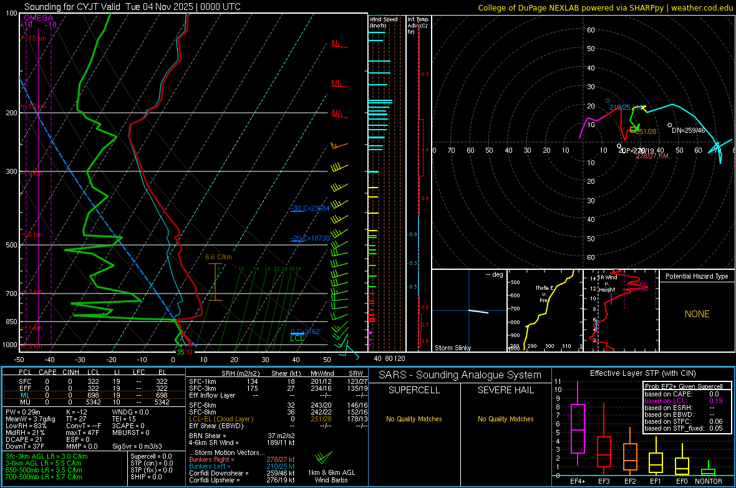
Task: Click No Quality Matches under SEVERE HAIL
Action: pos(505,419)
